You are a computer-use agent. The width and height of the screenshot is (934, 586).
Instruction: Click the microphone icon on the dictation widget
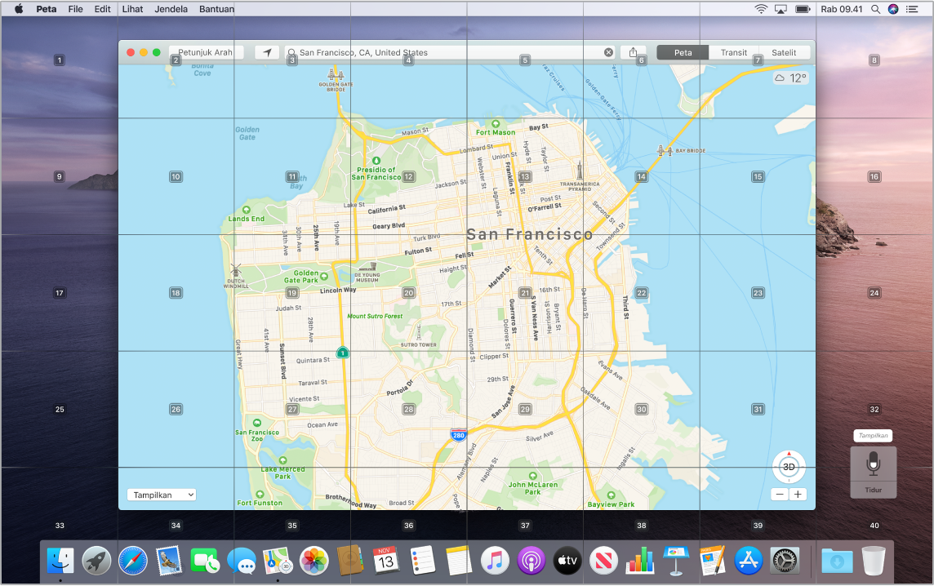(873, 467)
